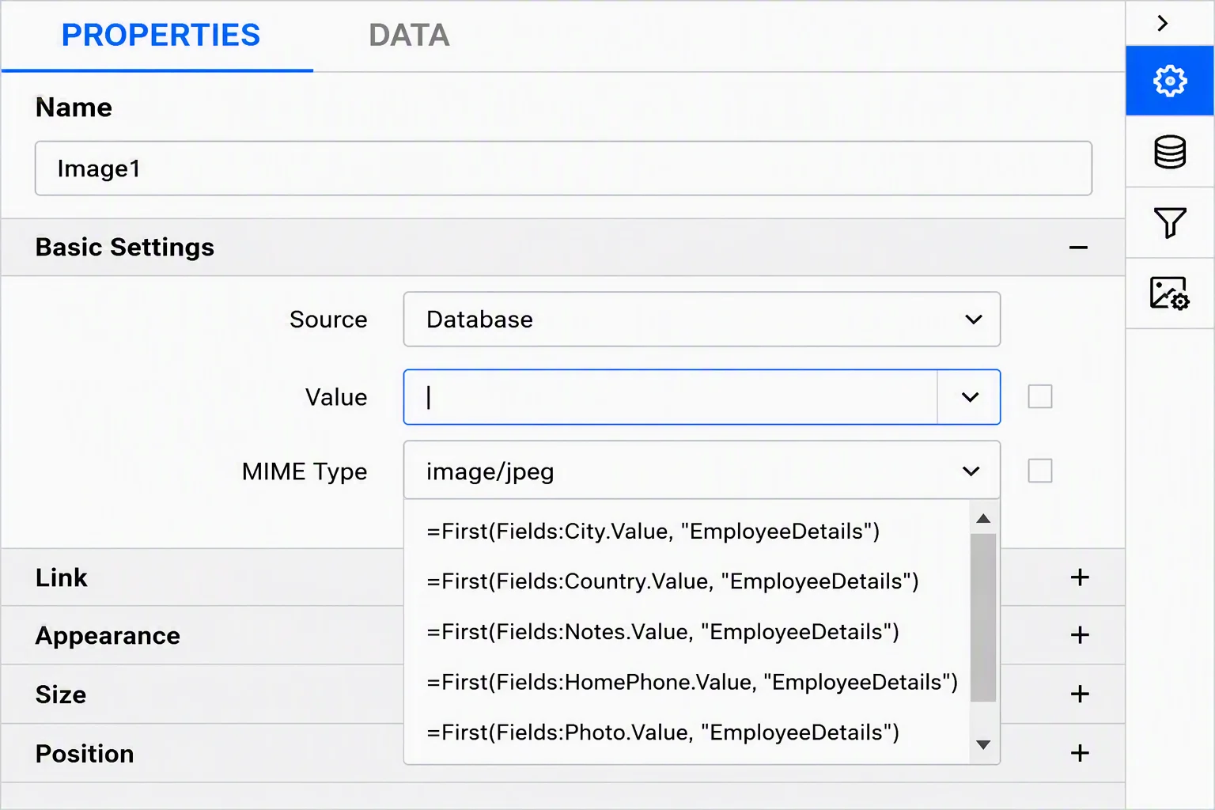Collapse the side panel with the chevron arrow

pyautogui.click(x=1162, y=24)
